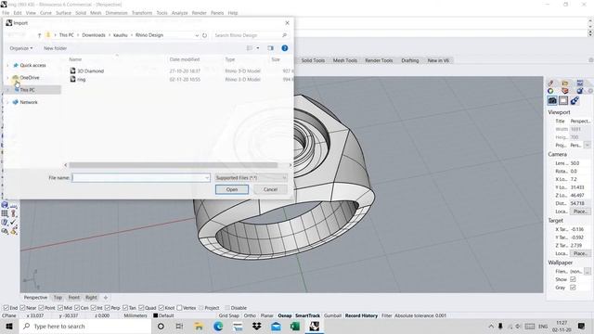Open the Supported Files type dropdown
The height and width of the screenshot is (334, 594).
251,177
